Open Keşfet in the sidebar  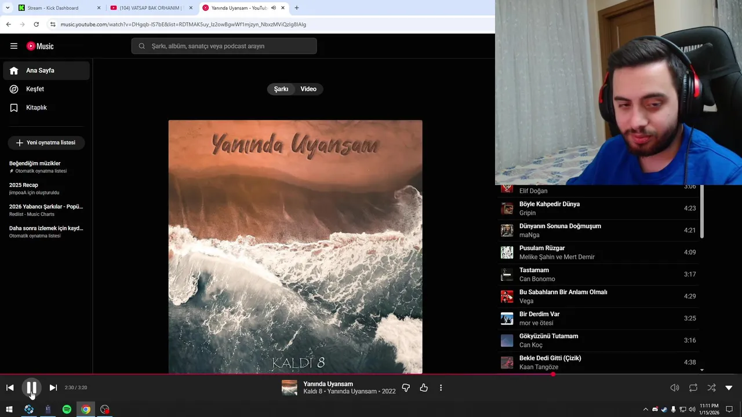[x=46, y=89]
